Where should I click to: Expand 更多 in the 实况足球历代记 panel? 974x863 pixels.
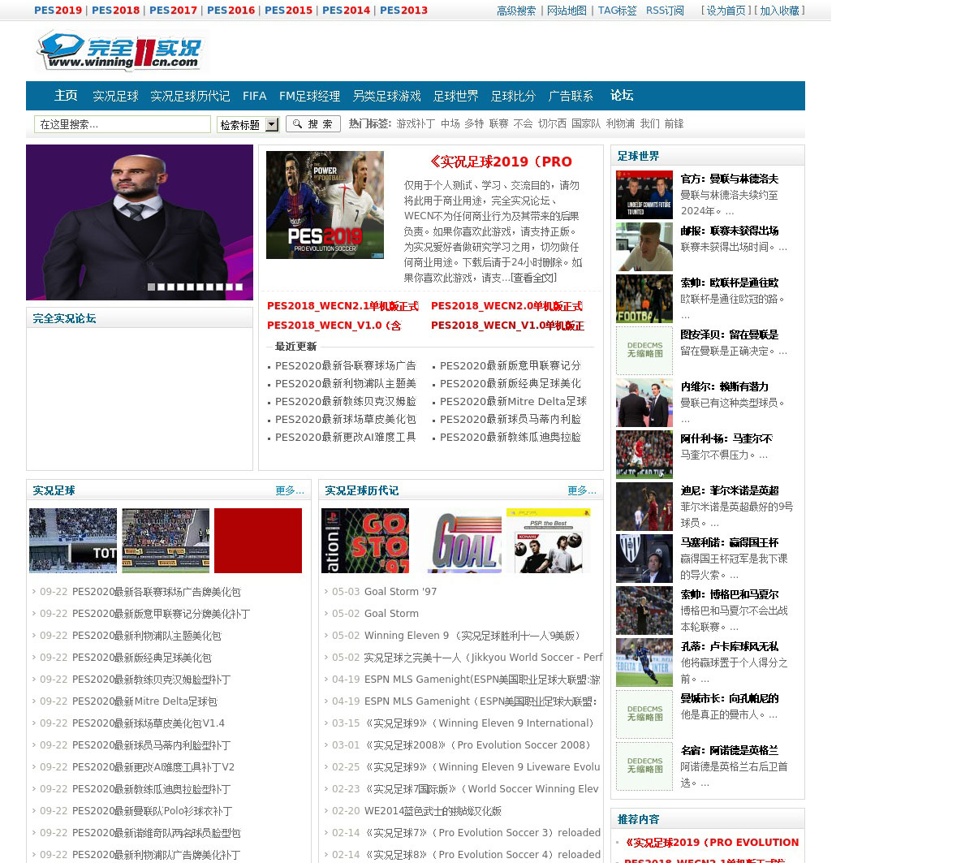coord(581,490)
